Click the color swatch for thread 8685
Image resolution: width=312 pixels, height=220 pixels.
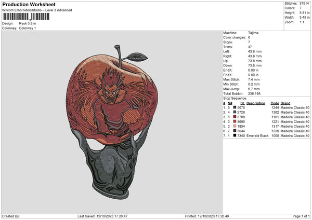235,121
